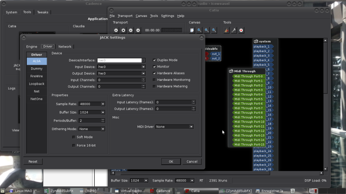Enable the Soft Mode checkbox
This screenshot has height=194, width=346.
pos(74,137)
